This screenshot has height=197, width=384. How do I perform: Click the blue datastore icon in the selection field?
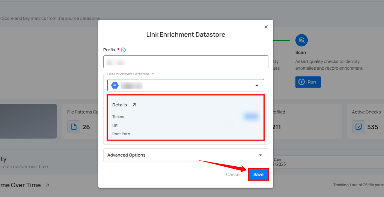click(115, 85)
